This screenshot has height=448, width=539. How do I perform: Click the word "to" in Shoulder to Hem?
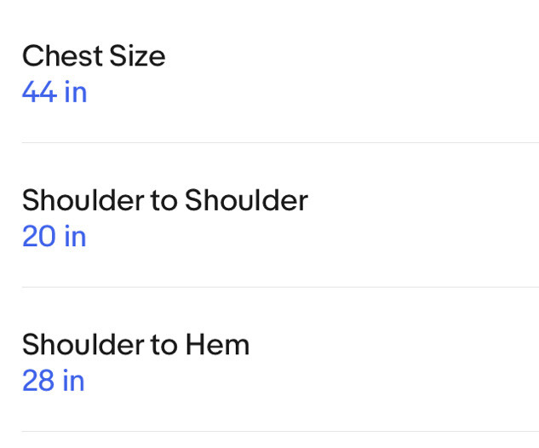click(164, 345)
